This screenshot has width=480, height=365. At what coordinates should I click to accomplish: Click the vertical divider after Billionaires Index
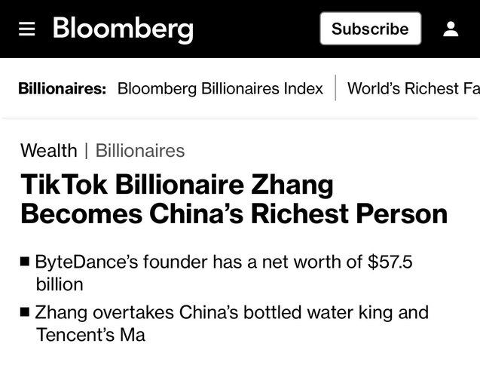click(335, 88)
